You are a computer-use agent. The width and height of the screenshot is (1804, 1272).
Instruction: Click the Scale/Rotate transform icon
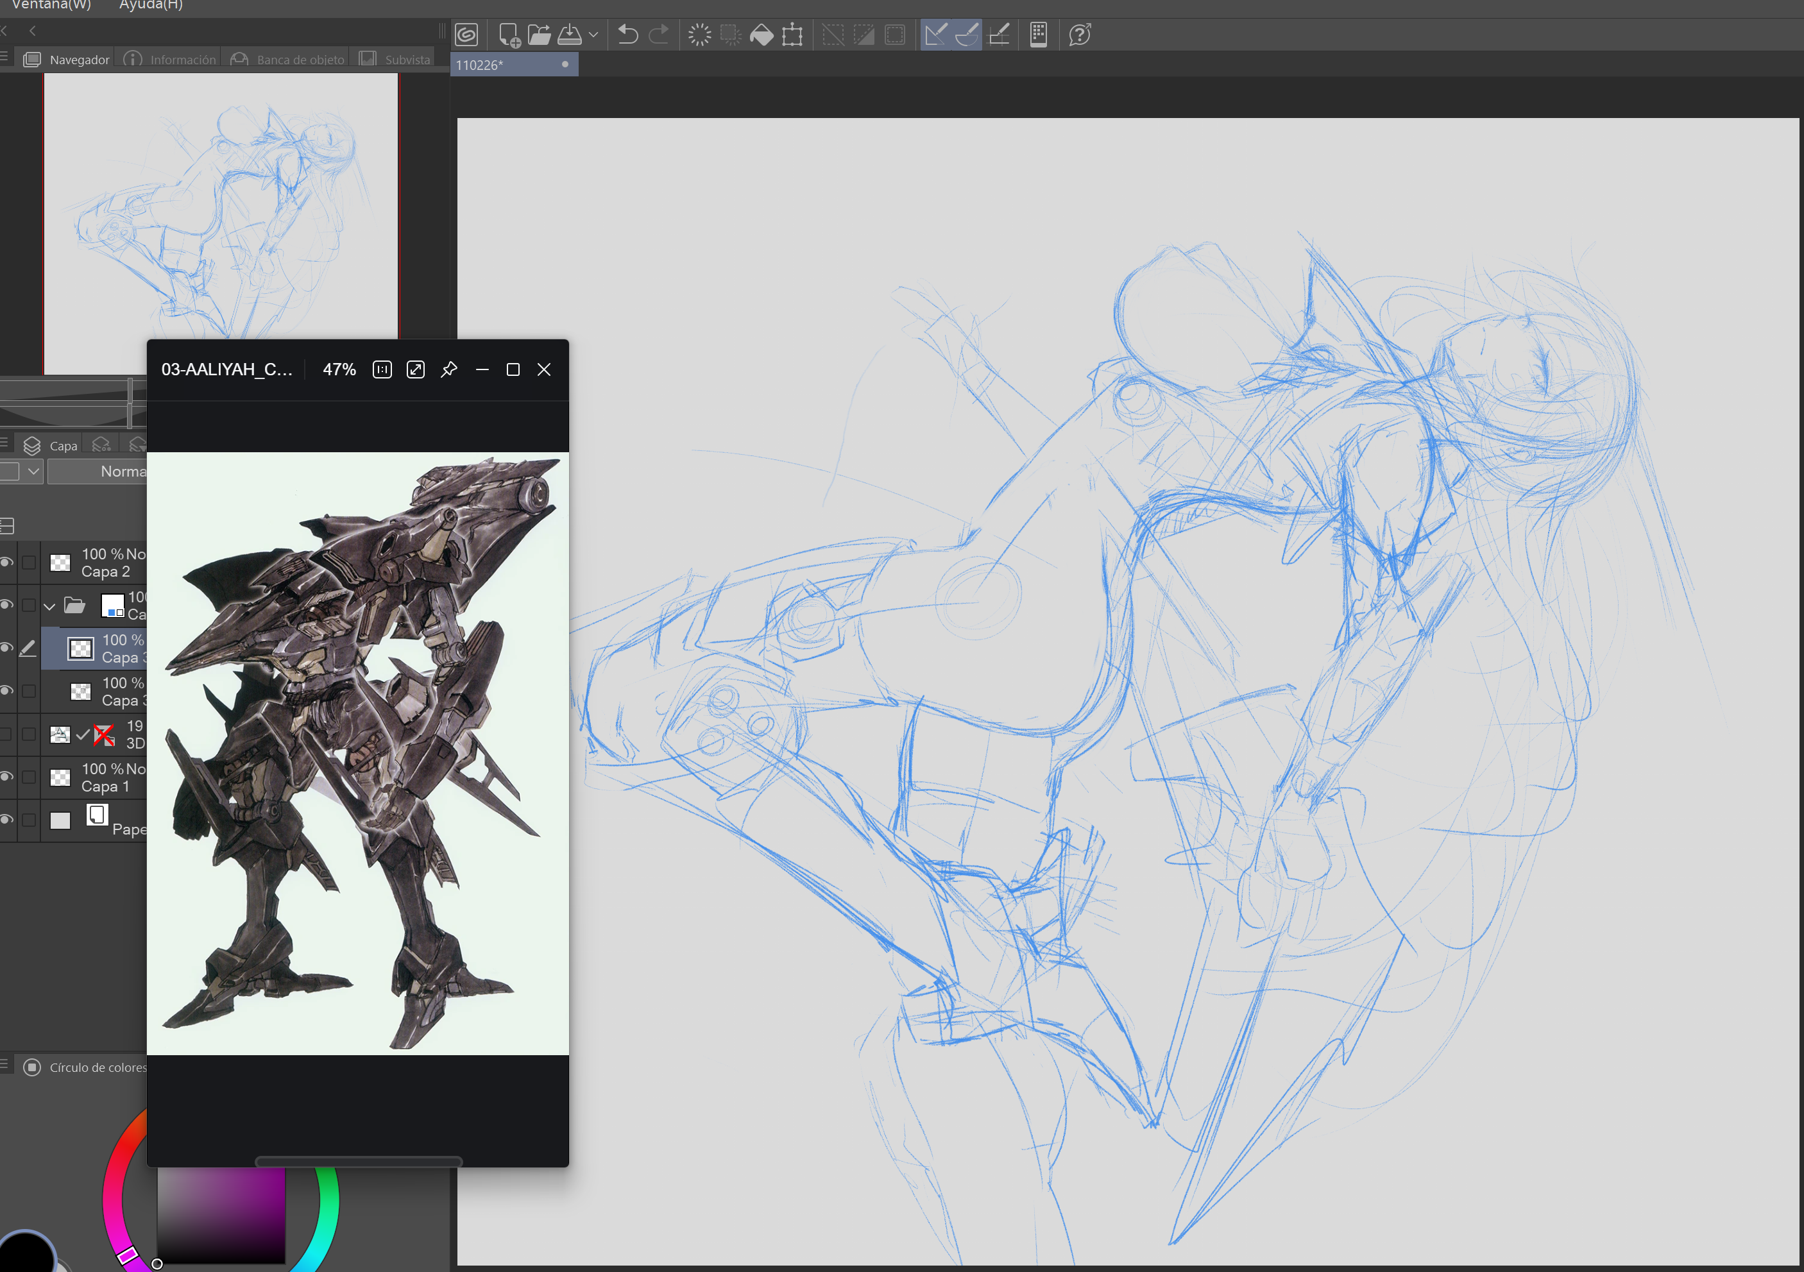pyautogui.click(x=792, y=35)
